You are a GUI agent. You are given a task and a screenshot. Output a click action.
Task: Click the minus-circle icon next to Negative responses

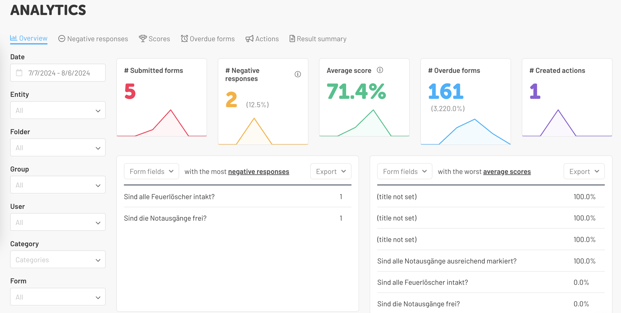[61, 39]
